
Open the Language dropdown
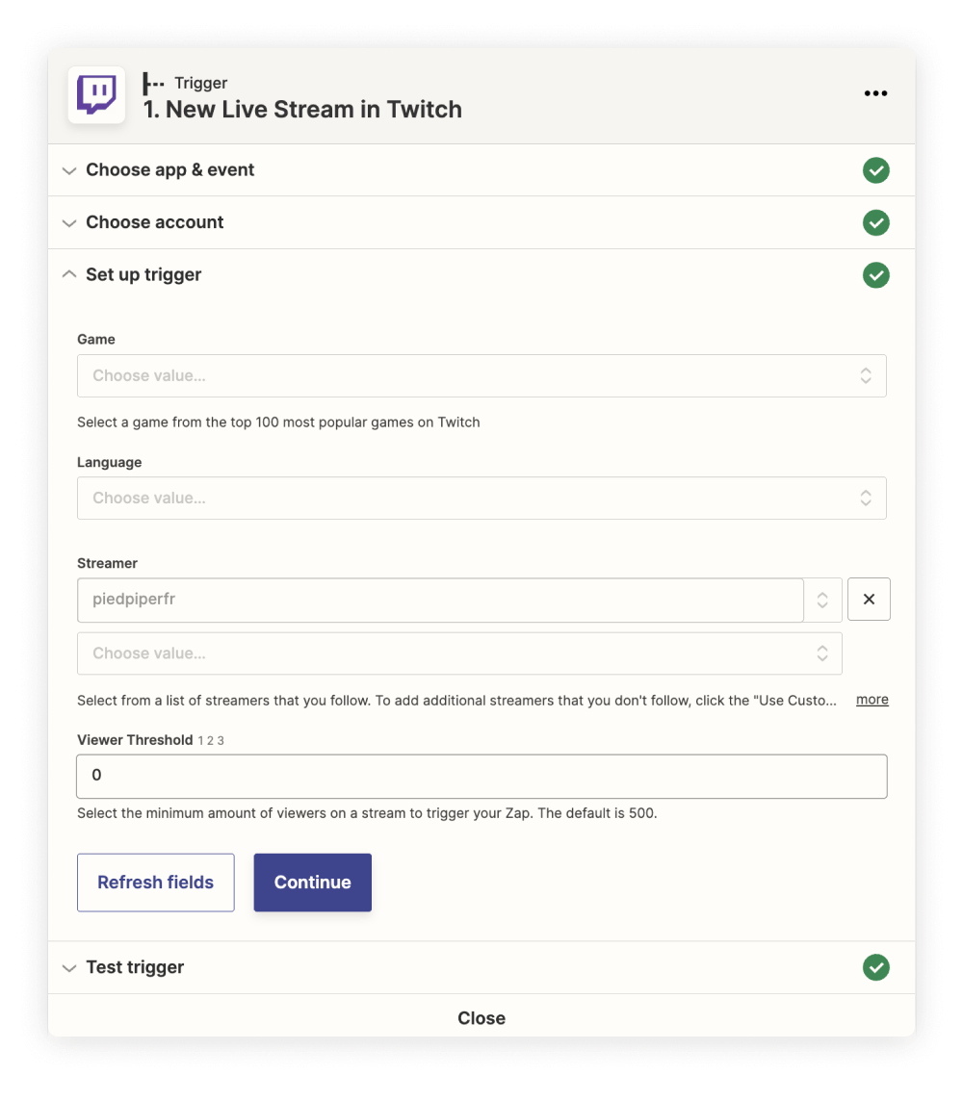point(481,498)
